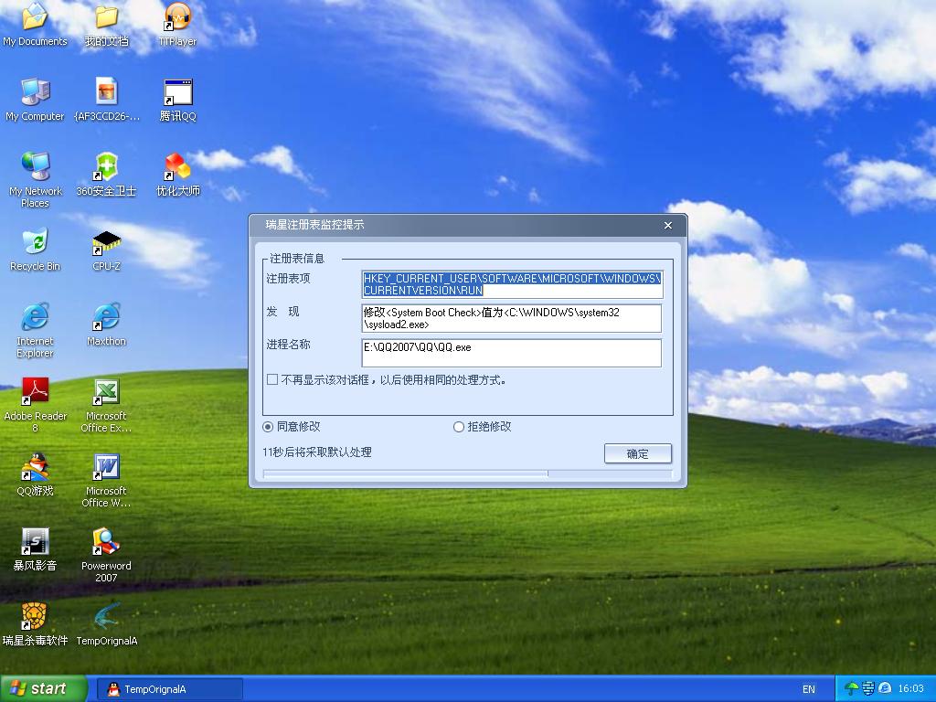The height and width of the screenshot is (702, 936).
Task: Click the EN language indicator
Action: [808, 689]
